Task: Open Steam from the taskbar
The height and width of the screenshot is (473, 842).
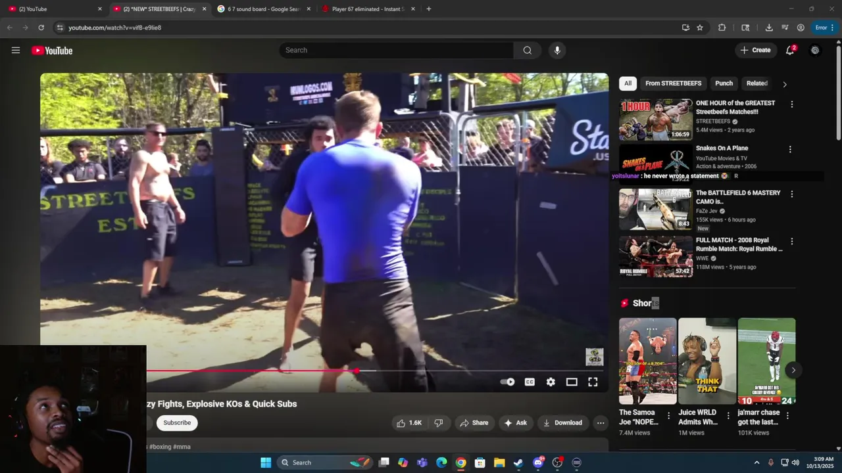Action: click(x=518, y=462)
